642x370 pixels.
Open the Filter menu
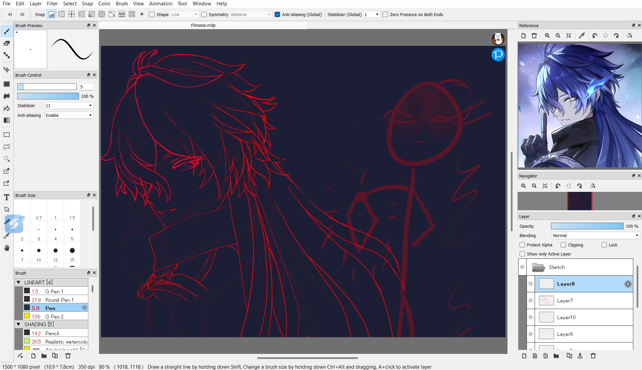coord(52,4)
